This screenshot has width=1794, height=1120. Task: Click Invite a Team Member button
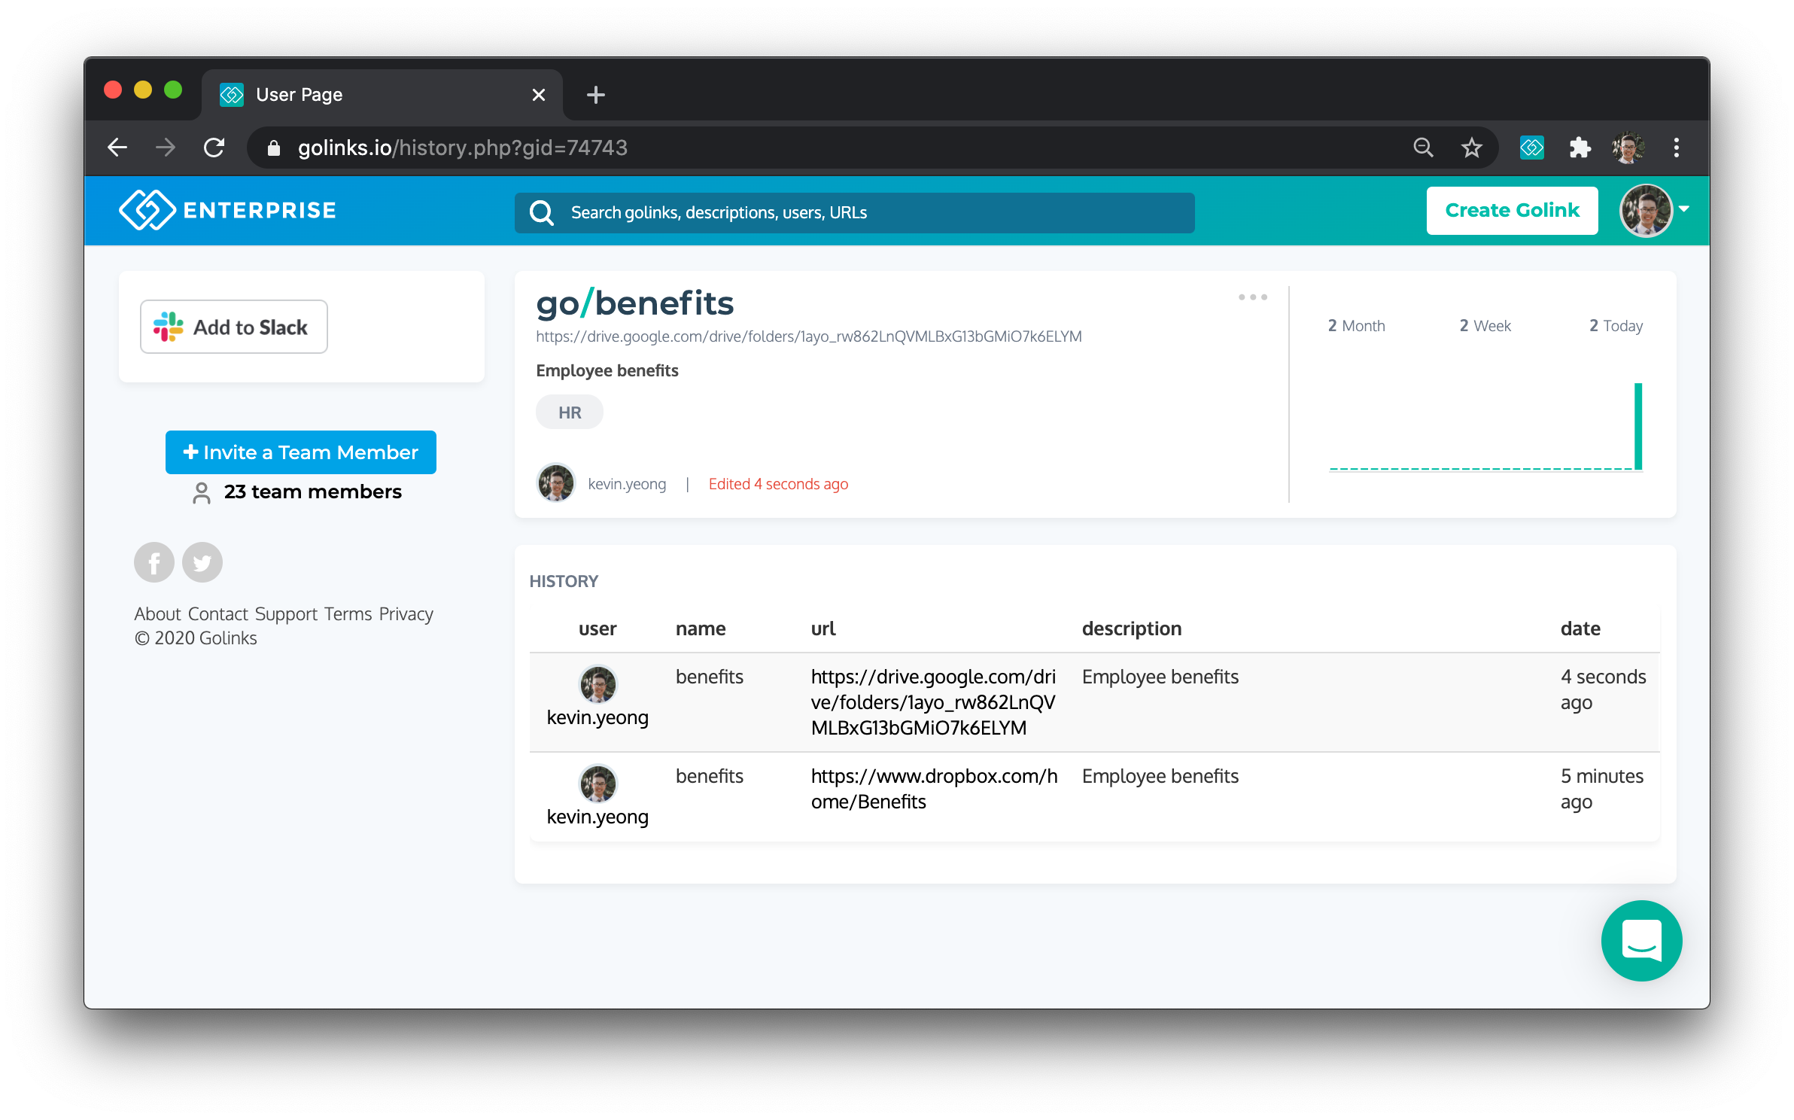point(300,452)
